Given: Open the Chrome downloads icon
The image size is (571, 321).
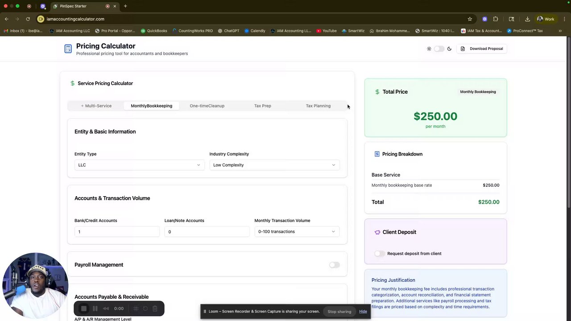Looking at the screenshot, I should [527, 19].
